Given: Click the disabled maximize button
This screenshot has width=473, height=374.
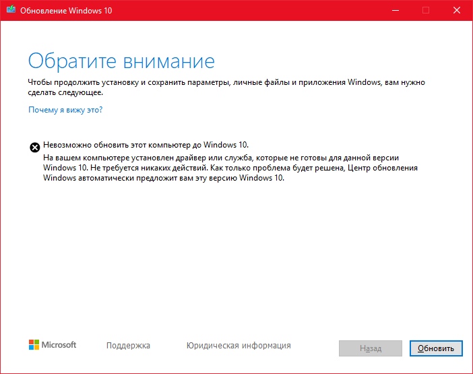Looking at the screenshot, I should [426, 10].
